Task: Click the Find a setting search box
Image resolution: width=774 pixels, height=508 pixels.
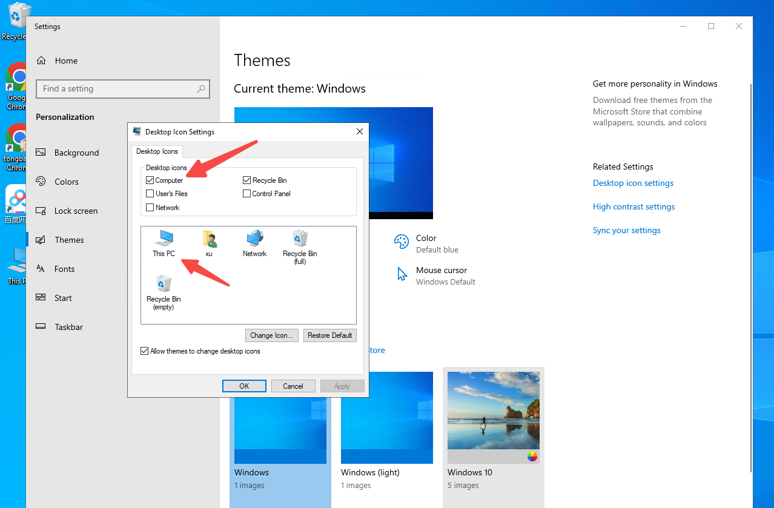Action: [123, 88]
